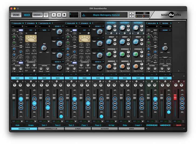Solo the AMBIENCE bus channel
This screenshot has width=196, height=144.
162,85
